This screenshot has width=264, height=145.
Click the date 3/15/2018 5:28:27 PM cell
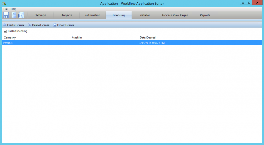[x=152, y=43]
